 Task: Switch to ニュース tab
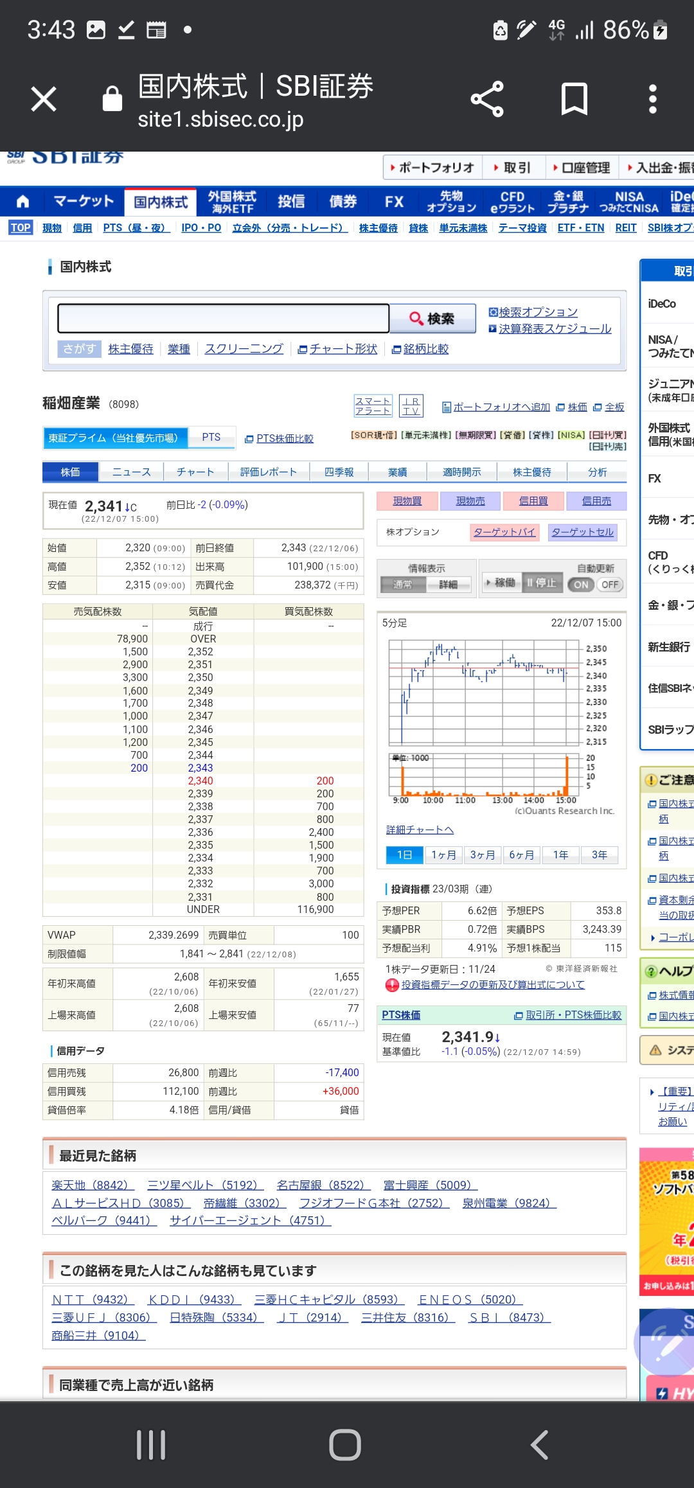(131, 472)
